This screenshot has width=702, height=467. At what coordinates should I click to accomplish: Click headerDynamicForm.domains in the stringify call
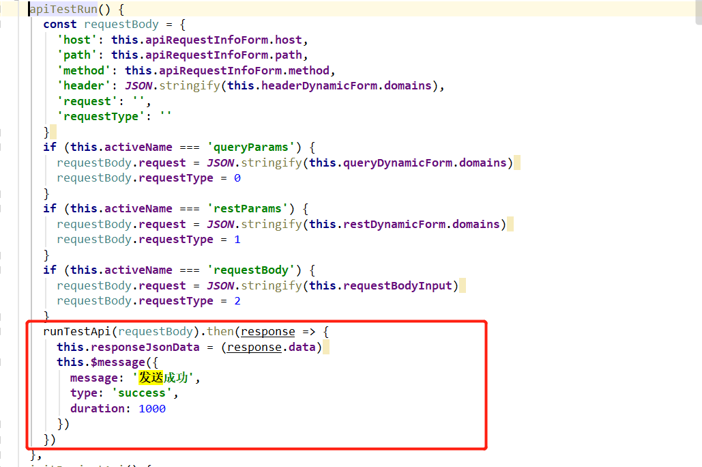(346, 85)
